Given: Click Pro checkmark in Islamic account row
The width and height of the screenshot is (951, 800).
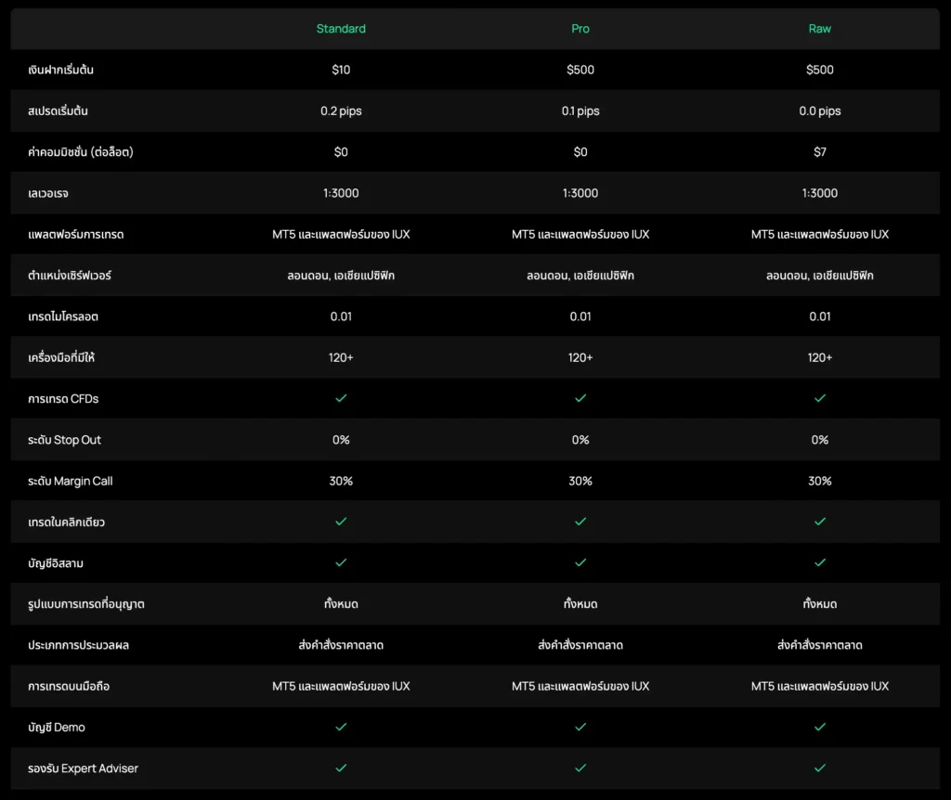Looking at the screenshot, I should 580,562.
